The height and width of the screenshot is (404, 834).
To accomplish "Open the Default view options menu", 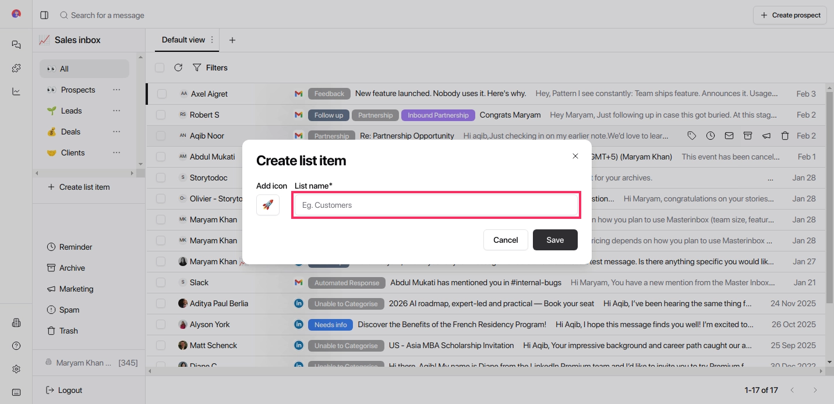I will (213, 40).
